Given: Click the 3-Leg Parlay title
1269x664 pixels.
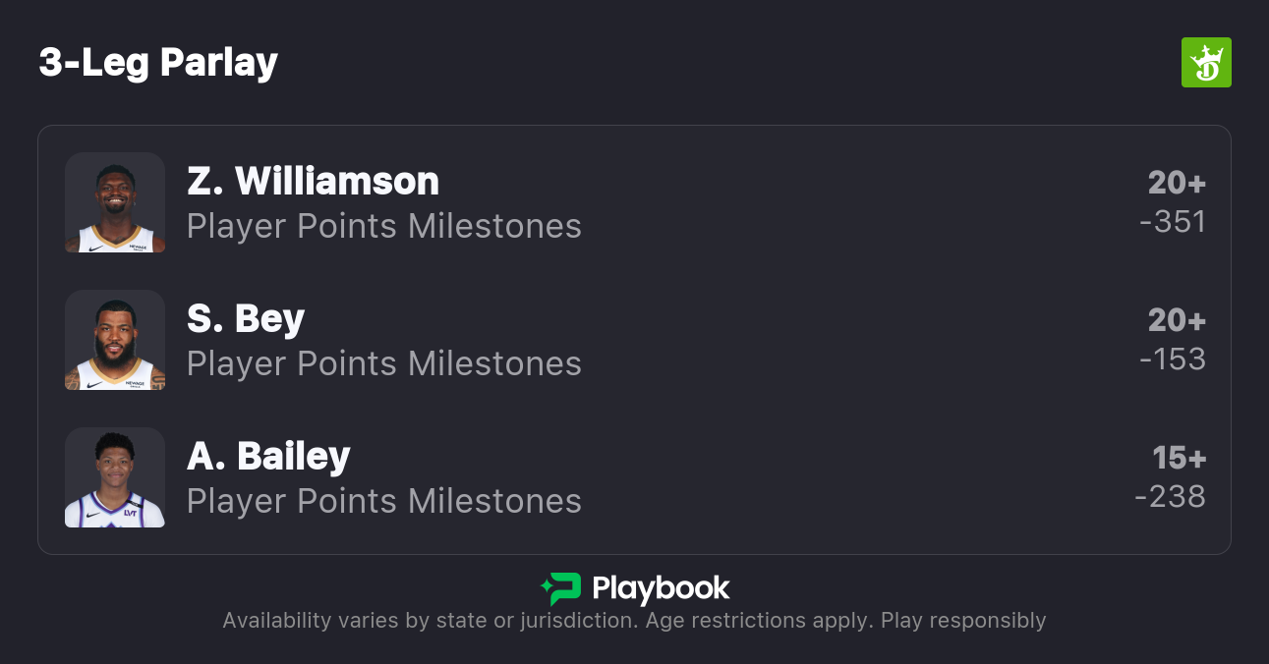Looking at the screenshot, I should pos(158,63).
